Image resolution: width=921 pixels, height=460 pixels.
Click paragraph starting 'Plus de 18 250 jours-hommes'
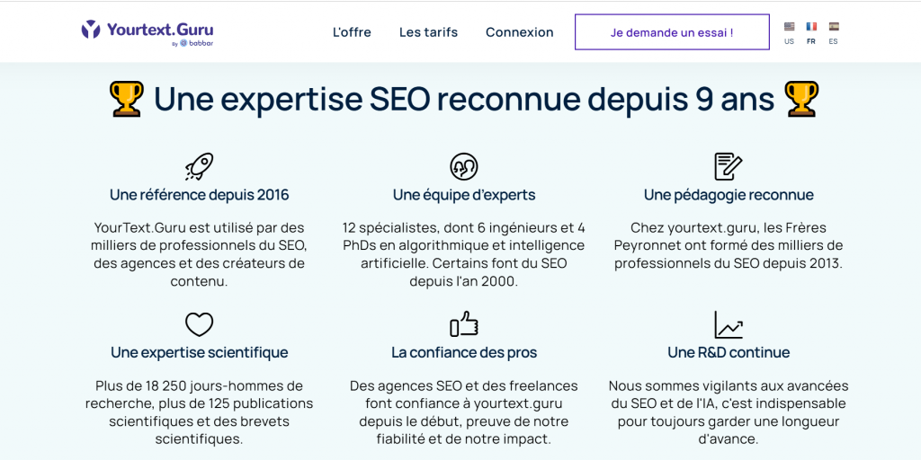point(199,412)
